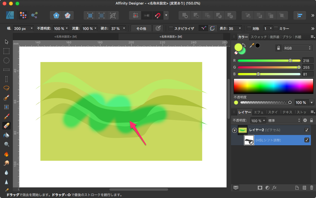Hide the HSLシフト調整 layer via checkbox
316x198 pixels.
307,140
